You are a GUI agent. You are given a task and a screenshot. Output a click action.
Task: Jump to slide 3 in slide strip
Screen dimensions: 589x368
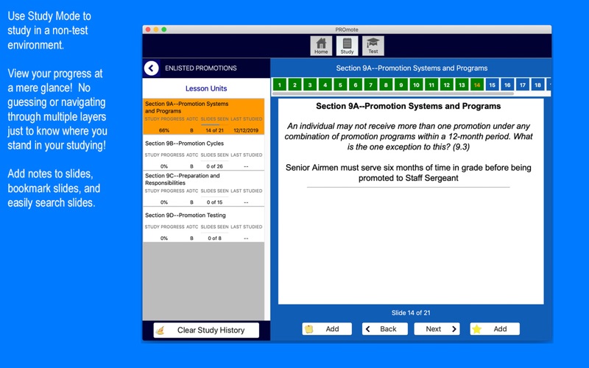tap(310, 85)
